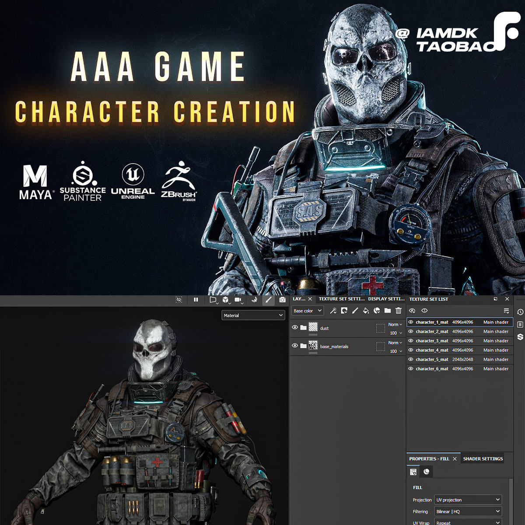Select the base_materials layer thumbnail
The image size is (525, 525).
[x=313, y=346]
